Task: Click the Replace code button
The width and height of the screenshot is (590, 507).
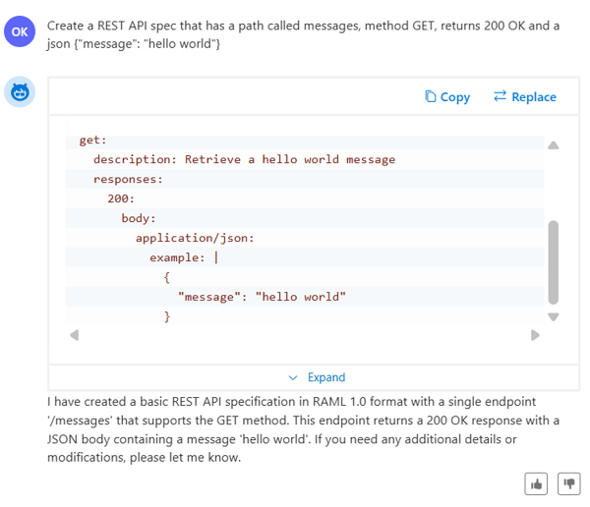Action: tap(524, 97)
